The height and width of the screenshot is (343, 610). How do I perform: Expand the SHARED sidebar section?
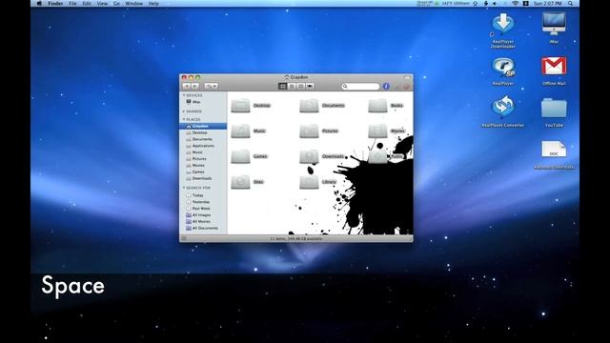tap(184, 111)
